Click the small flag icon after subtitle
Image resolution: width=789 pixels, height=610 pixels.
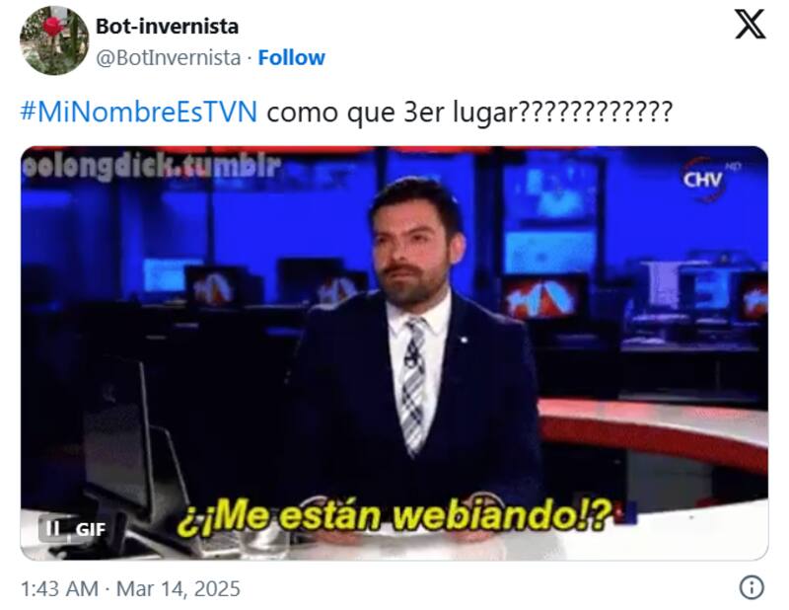pos(627,513)
